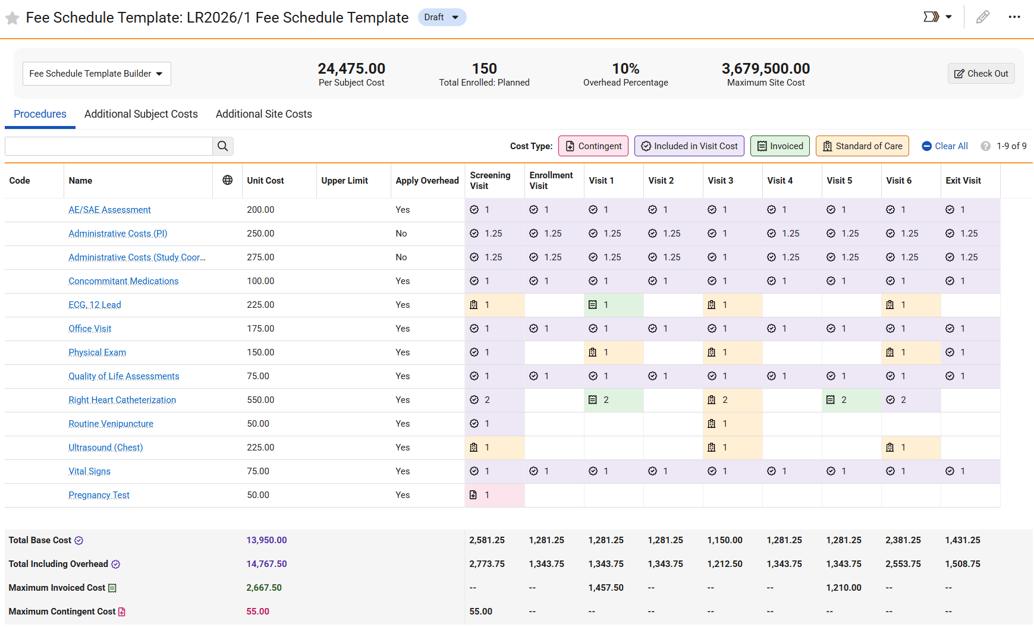Click the Total Base Cost info icon
The width and height of the screenshot is (1034, 627).
coord(79,541)
